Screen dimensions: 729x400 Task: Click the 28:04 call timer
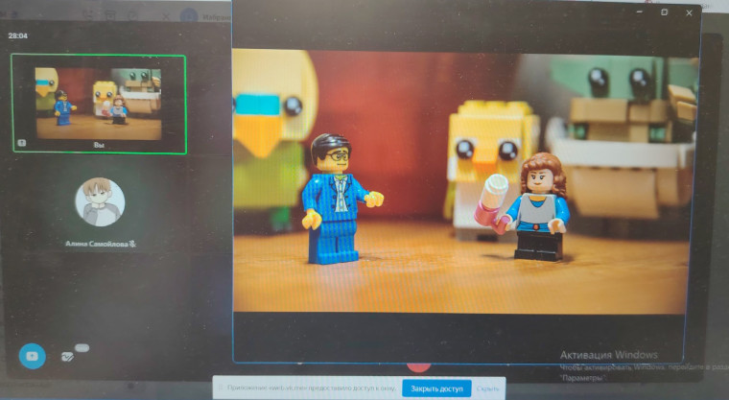click(17, 35)
